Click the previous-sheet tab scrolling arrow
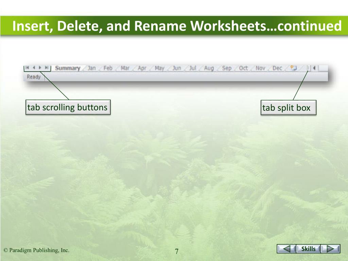This screenshot has height=261, width=348. (34, 68)
